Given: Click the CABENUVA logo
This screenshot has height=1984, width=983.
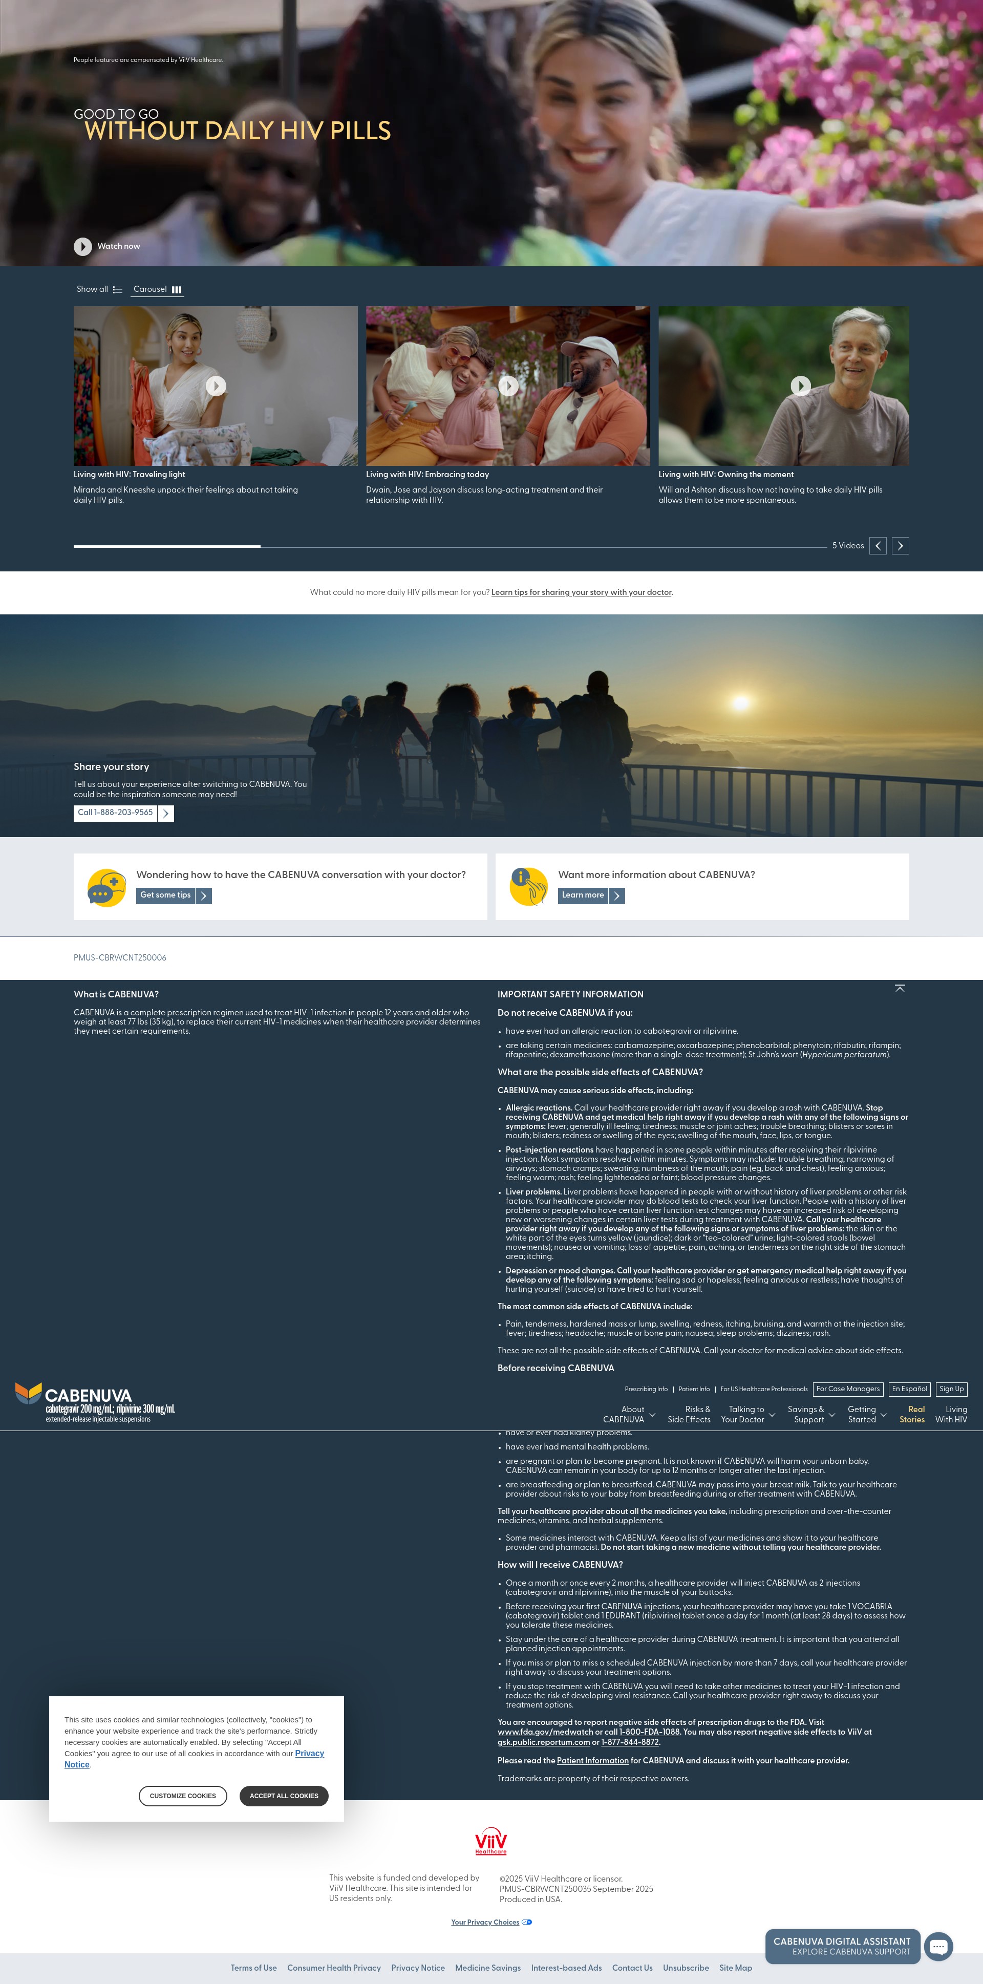Looking at the screenshot, I should tap(95, 1402).
